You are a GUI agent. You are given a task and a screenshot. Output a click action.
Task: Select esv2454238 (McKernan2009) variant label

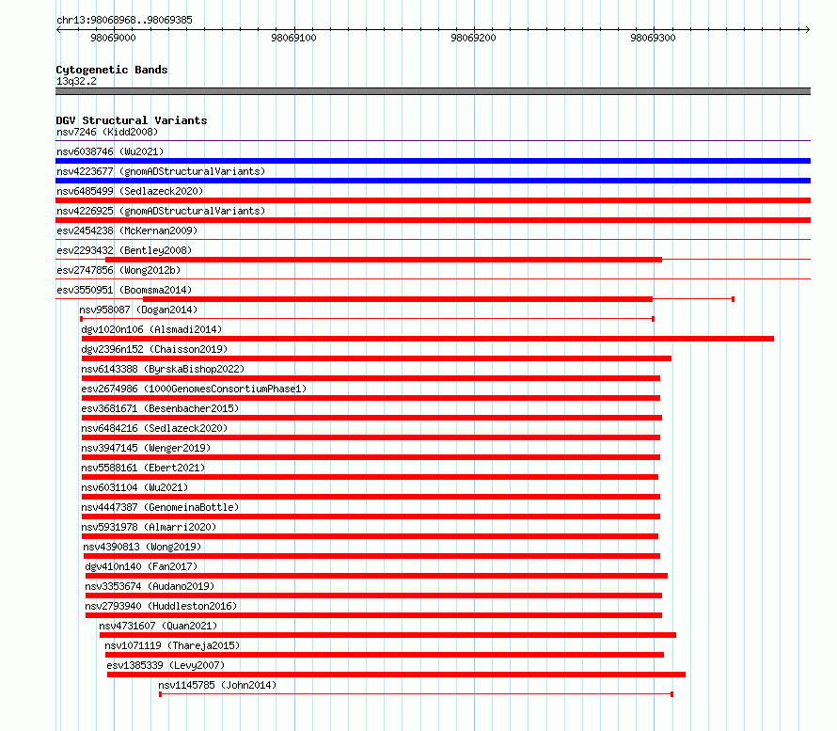tap(127, 230)
